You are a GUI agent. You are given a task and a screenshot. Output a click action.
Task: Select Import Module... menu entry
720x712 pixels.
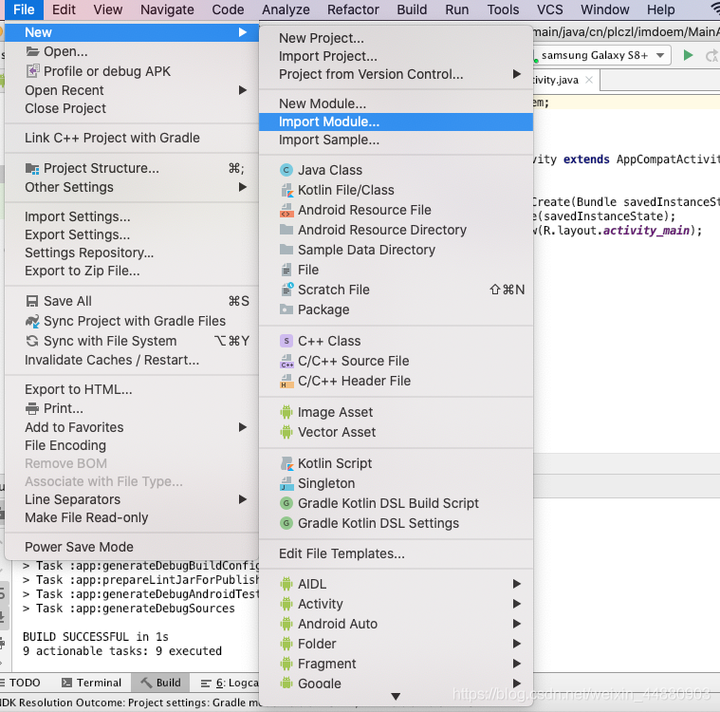tap(396, 122)
